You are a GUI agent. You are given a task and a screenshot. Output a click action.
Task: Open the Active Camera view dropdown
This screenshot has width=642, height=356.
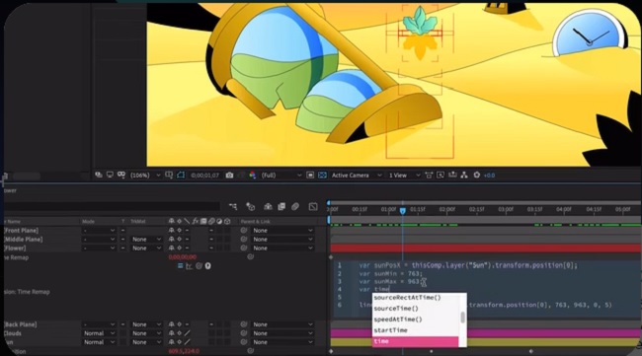(x=356, y=175)
